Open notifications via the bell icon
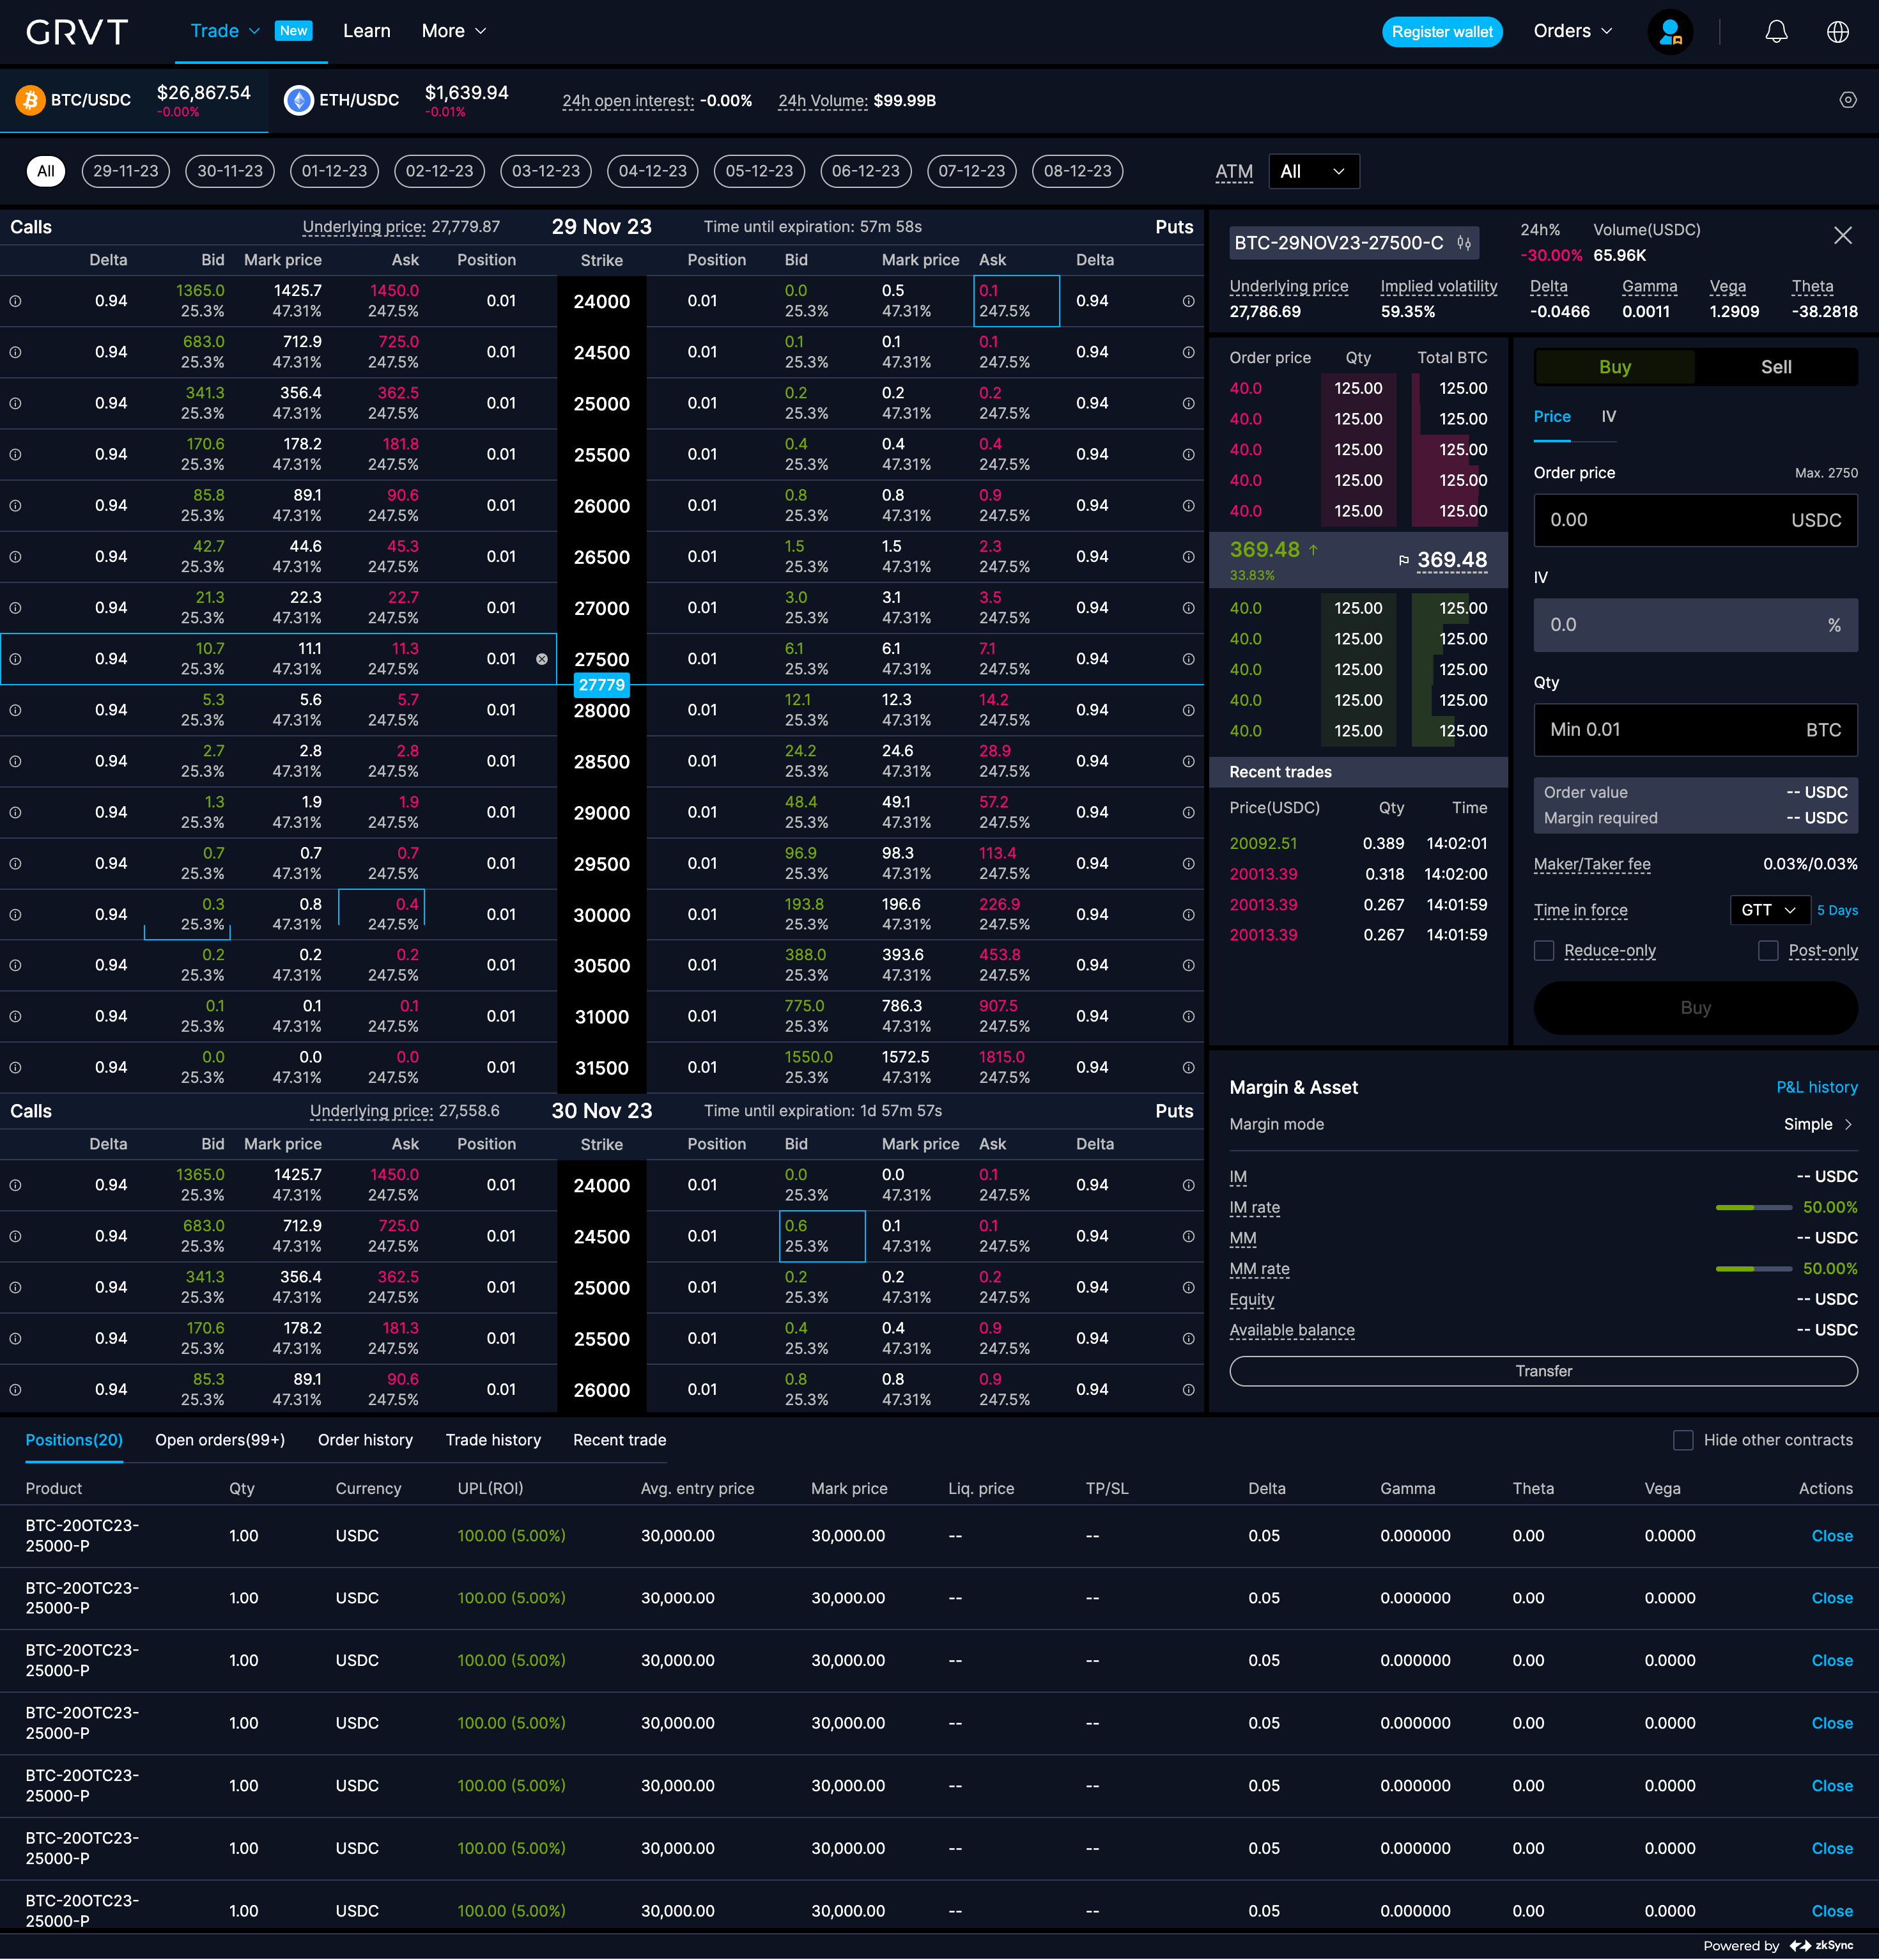 [1776, 31]
